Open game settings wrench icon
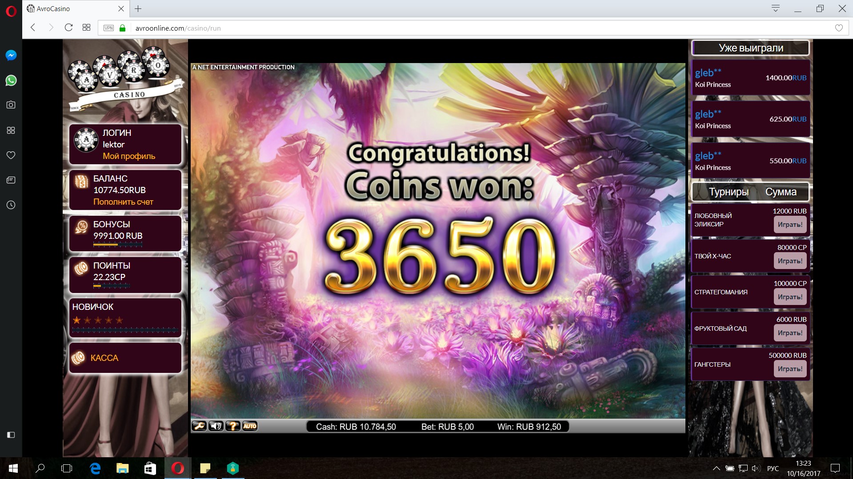The height and width of the screenshot is (479, 853). click(199, 426)
